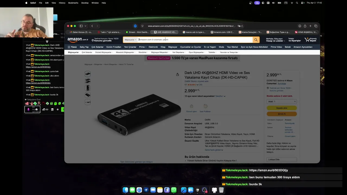Open the Develop menu
Viewport: 347px width, 195px height.
[85, 3]
